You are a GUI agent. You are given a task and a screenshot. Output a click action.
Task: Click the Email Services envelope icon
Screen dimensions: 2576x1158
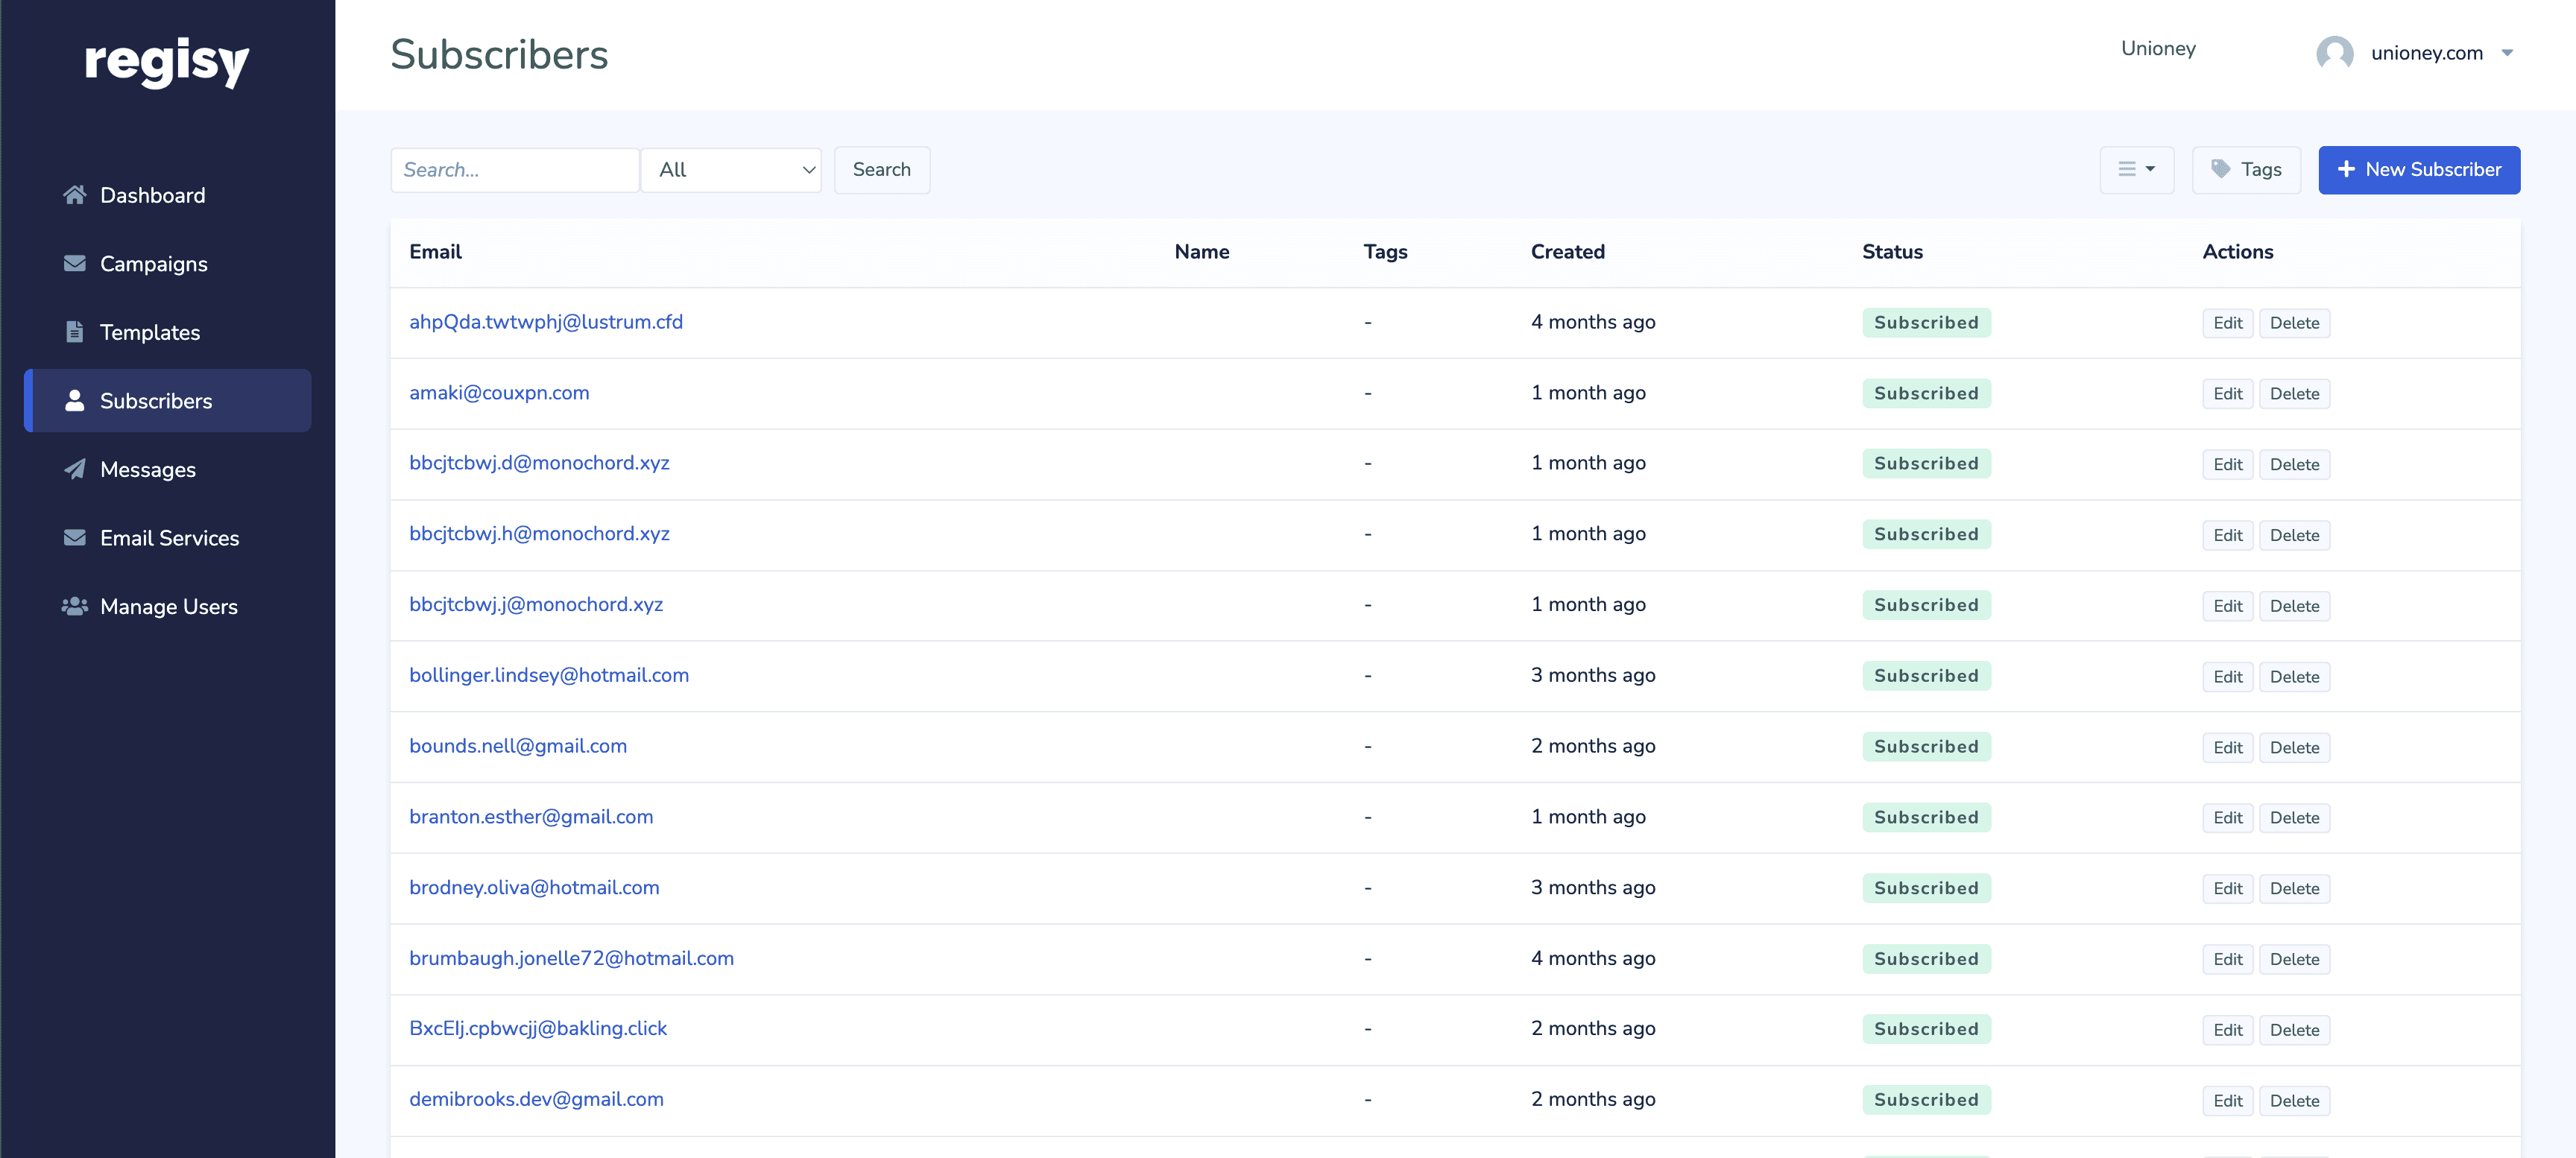click(74, 538)
